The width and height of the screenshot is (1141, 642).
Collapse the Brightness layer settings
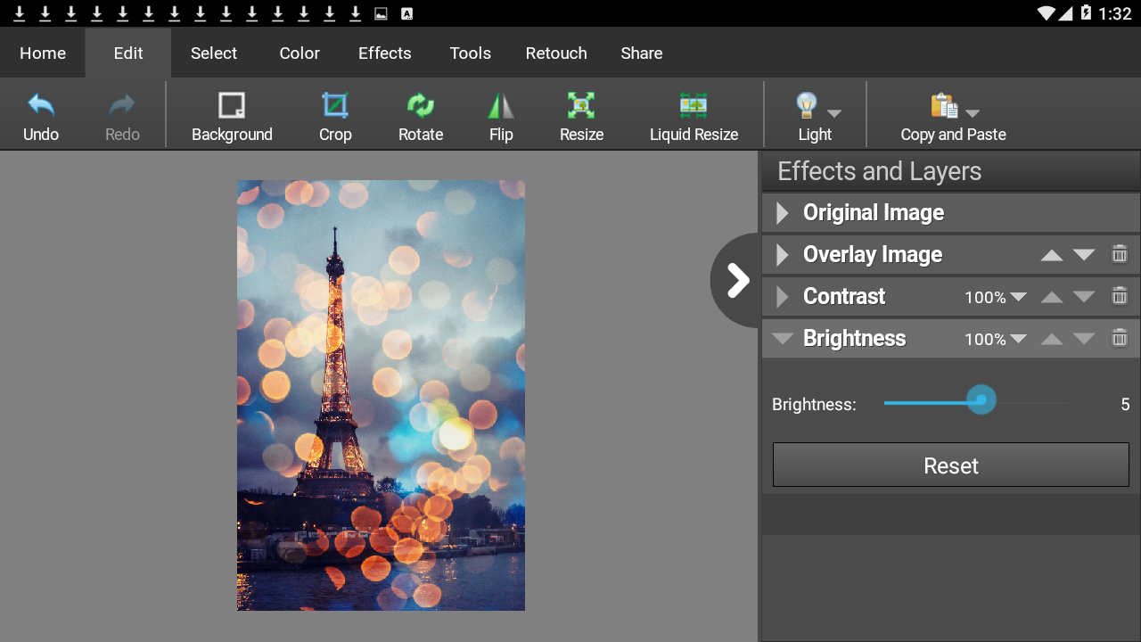click(783, 339)
